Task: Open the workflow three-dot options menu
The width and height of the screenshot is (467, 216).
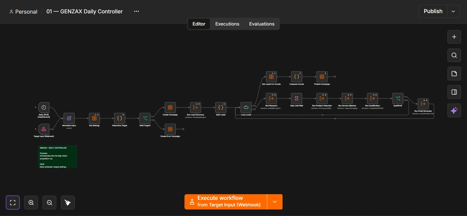Action: coord(137,11)
